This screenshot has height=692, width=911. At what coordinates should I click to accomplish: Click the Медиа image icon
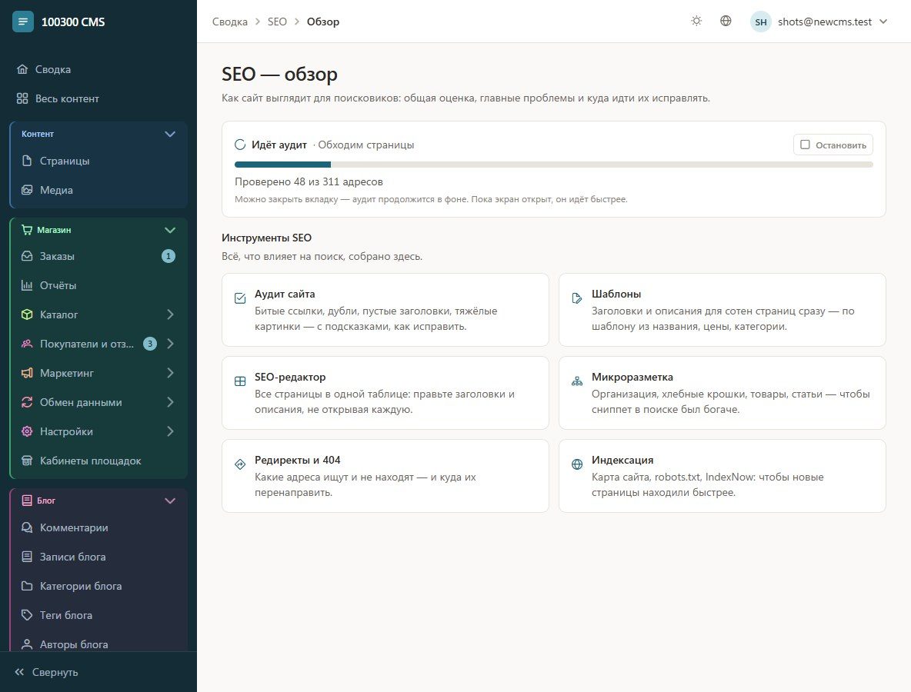(27, 190)
